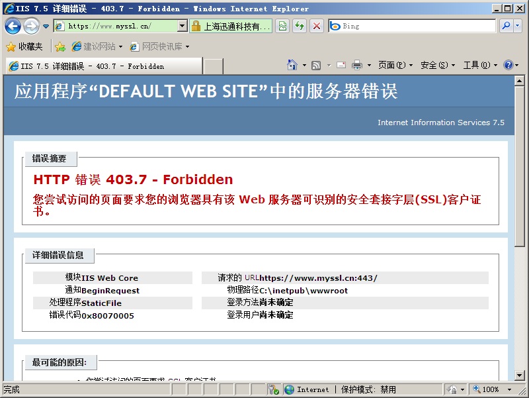Expand the zoom level dropdown arrow
Screen dimensions: 529x398
pos(509,389)
